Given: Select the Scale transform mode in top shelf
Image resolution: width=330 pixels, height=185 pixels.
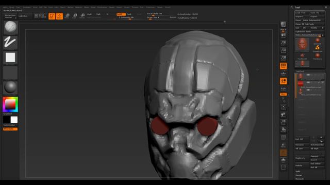Looking at the screenshot, I should tap(75, 16).
